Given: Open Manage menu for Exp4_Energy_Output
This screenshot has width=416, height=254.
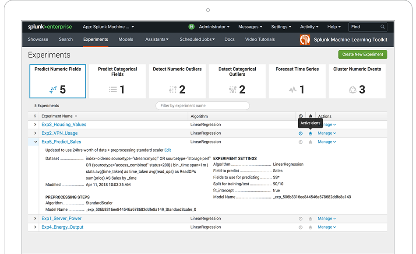Looking at the screenshot, I should [x=327, y=227].
